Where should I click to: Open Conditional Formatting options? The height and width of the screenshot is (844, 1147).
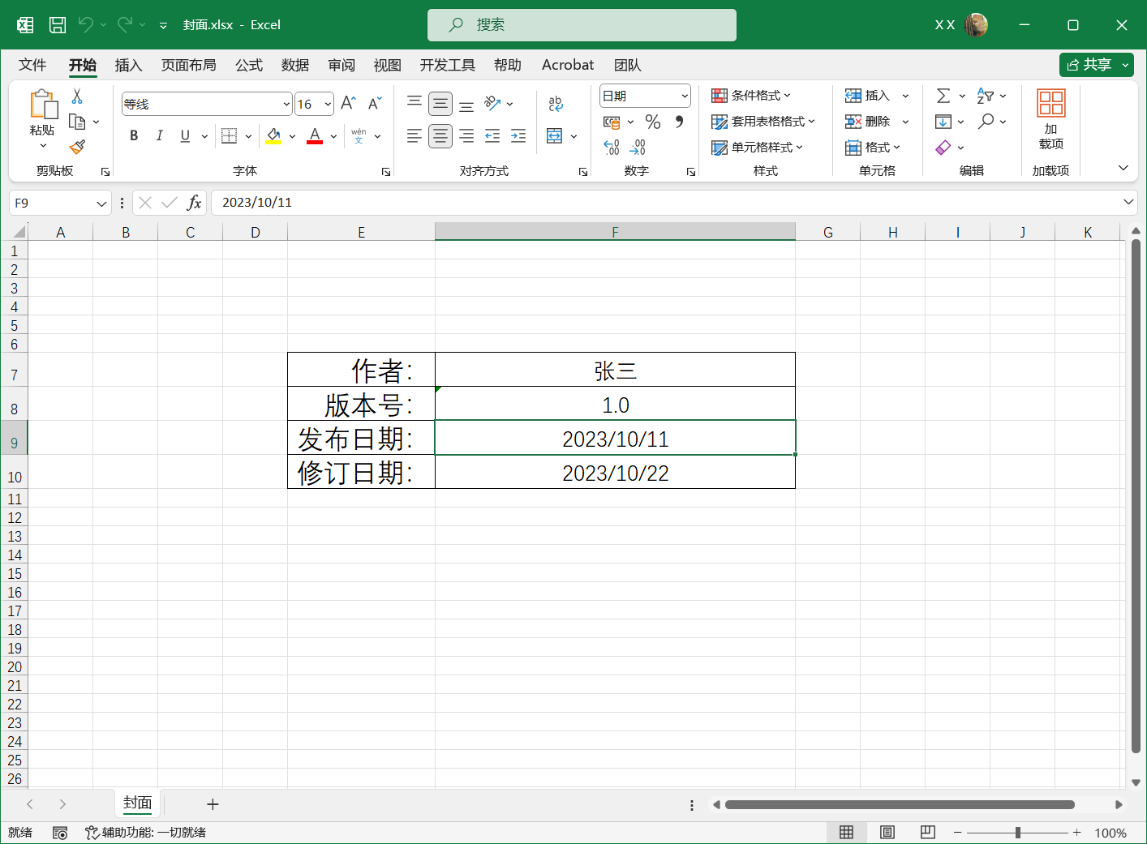[749, 95]
